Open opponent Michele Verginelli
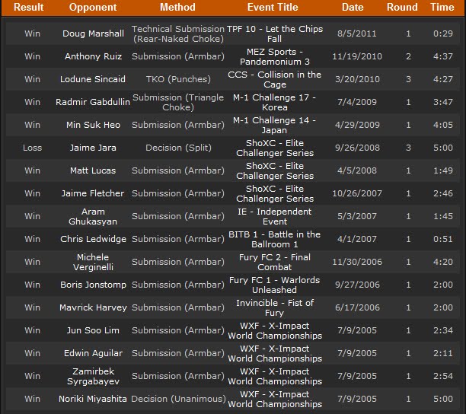Screen dimensions: 466x414 (93, 263)
